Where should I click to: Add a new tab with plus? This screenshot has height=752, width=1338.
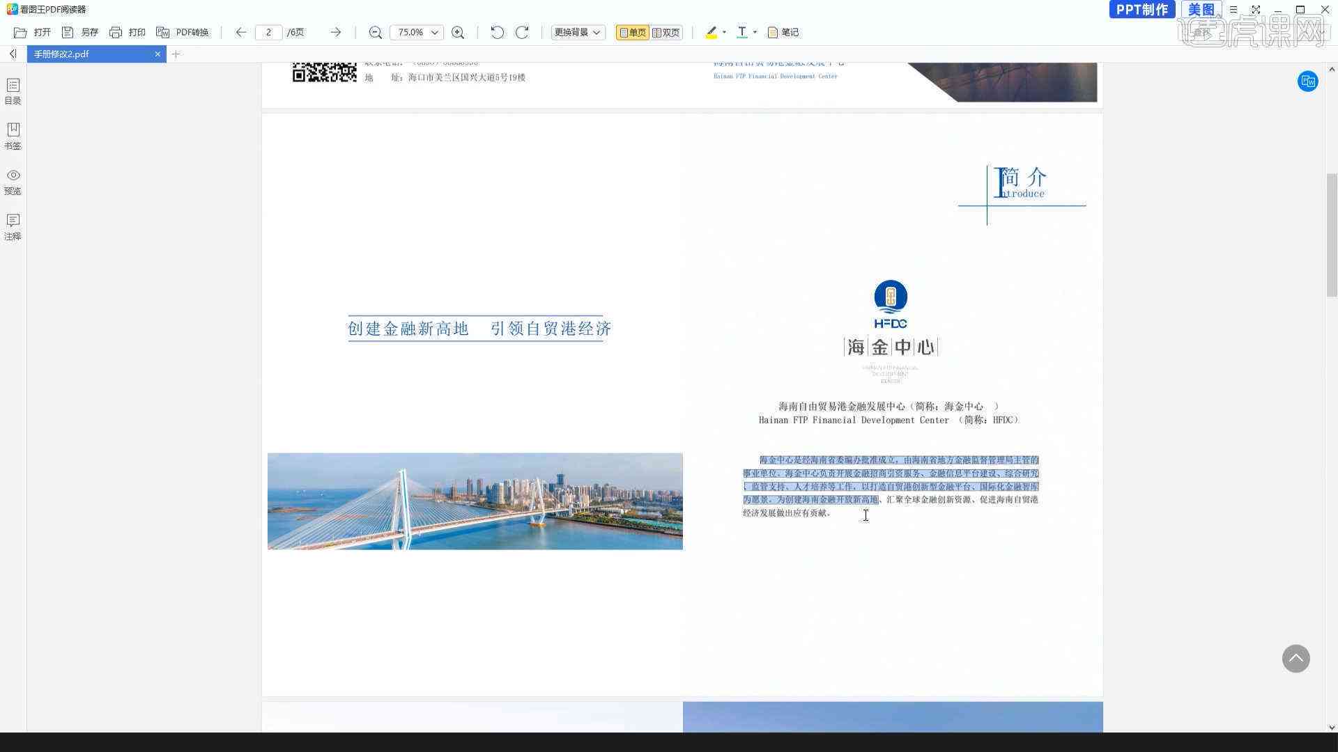click(176, 54)
